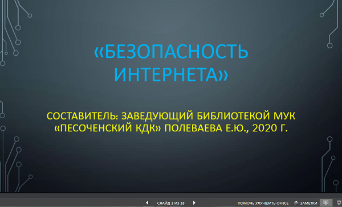Click the ИНТЕРНЕТА» title line
Screen dimensions: 342x207
[171, 74]
